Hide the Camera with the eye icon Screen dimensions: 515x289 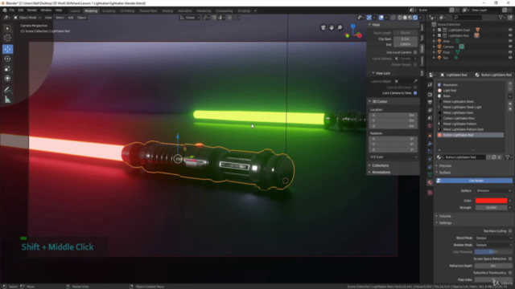click(x=510, y=47)
